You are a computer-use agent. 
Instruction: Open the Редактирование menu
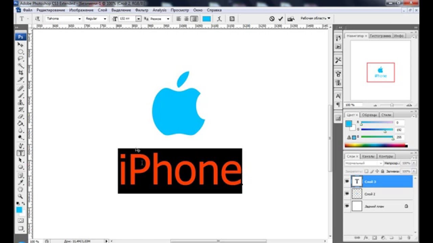[x=50, y=10]
